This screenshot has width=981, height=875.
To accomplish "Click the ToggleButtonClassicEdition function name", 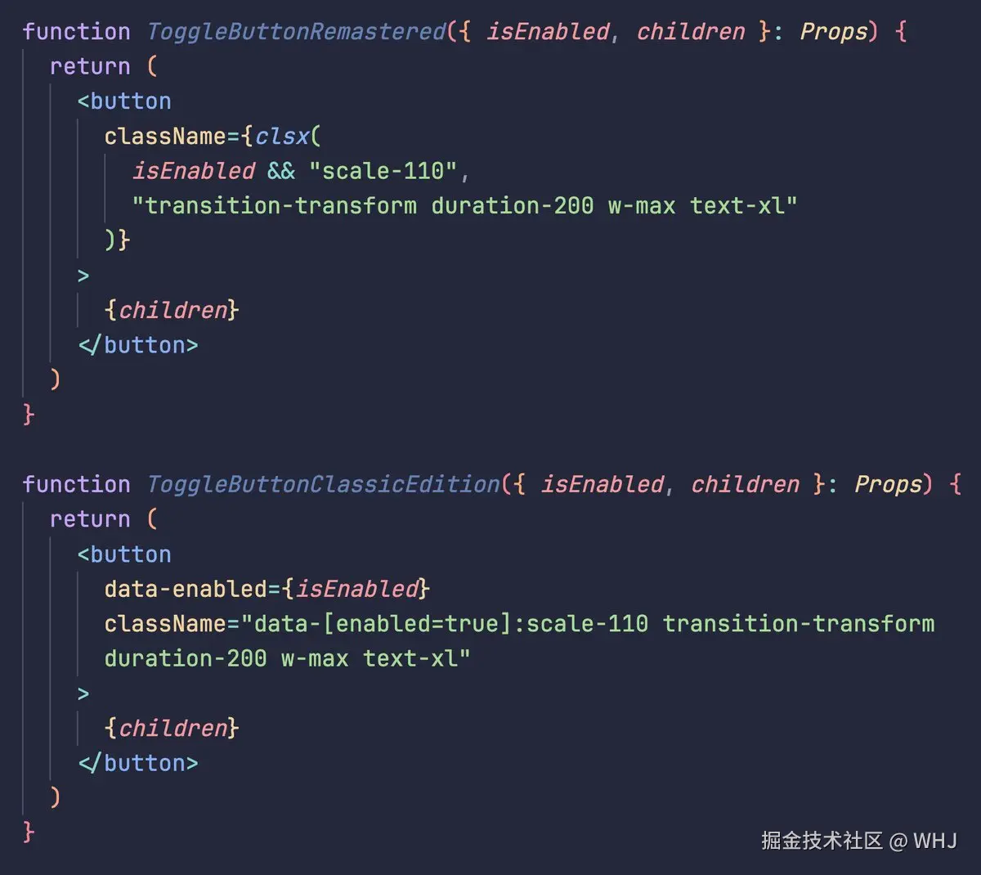I will tap(323, 484).
